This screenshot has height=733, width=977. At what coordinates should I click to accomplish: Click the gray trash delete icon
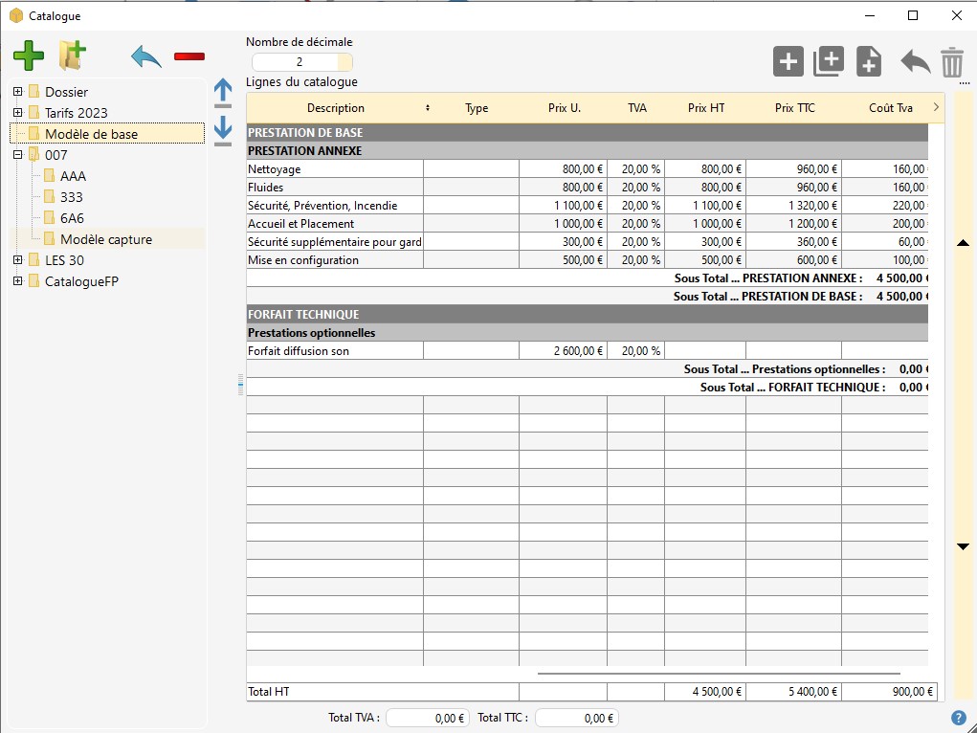(x=951, y=62)
